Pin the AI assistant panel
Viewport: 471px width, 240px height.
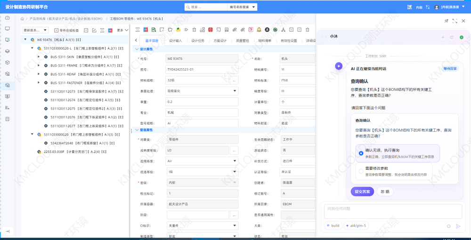tap(447, 21)
